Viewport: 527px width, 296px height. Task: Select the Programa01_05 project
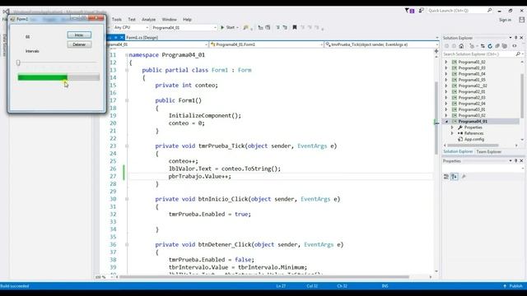point(472,80)
